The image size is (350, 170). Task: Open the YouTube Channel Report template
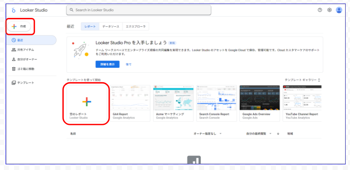pos(302,103)
